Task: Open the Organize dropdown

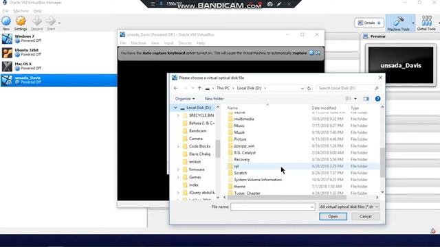Action: pyautogui.click(x=185, y=99)
